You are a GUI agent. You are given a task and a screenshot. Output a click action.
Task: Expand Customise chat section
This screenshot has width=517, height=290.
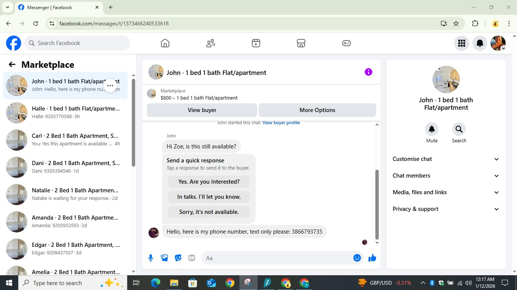(x=446, y=159)
